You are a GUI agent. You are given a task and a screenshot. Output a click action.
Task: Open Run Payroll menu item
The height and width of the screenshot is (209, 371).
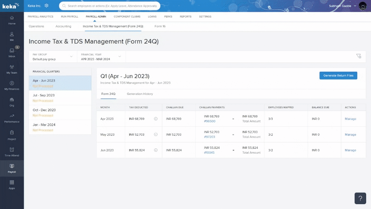coord(69,17)
